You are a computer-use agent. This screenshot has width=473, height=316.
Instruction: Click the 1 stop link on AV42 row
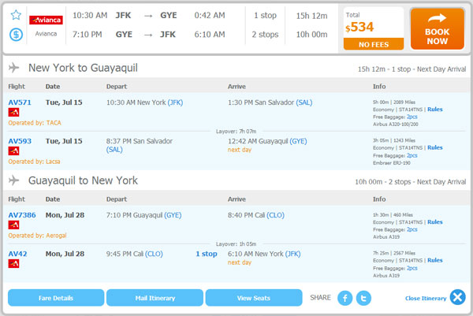tap(207, 254)
